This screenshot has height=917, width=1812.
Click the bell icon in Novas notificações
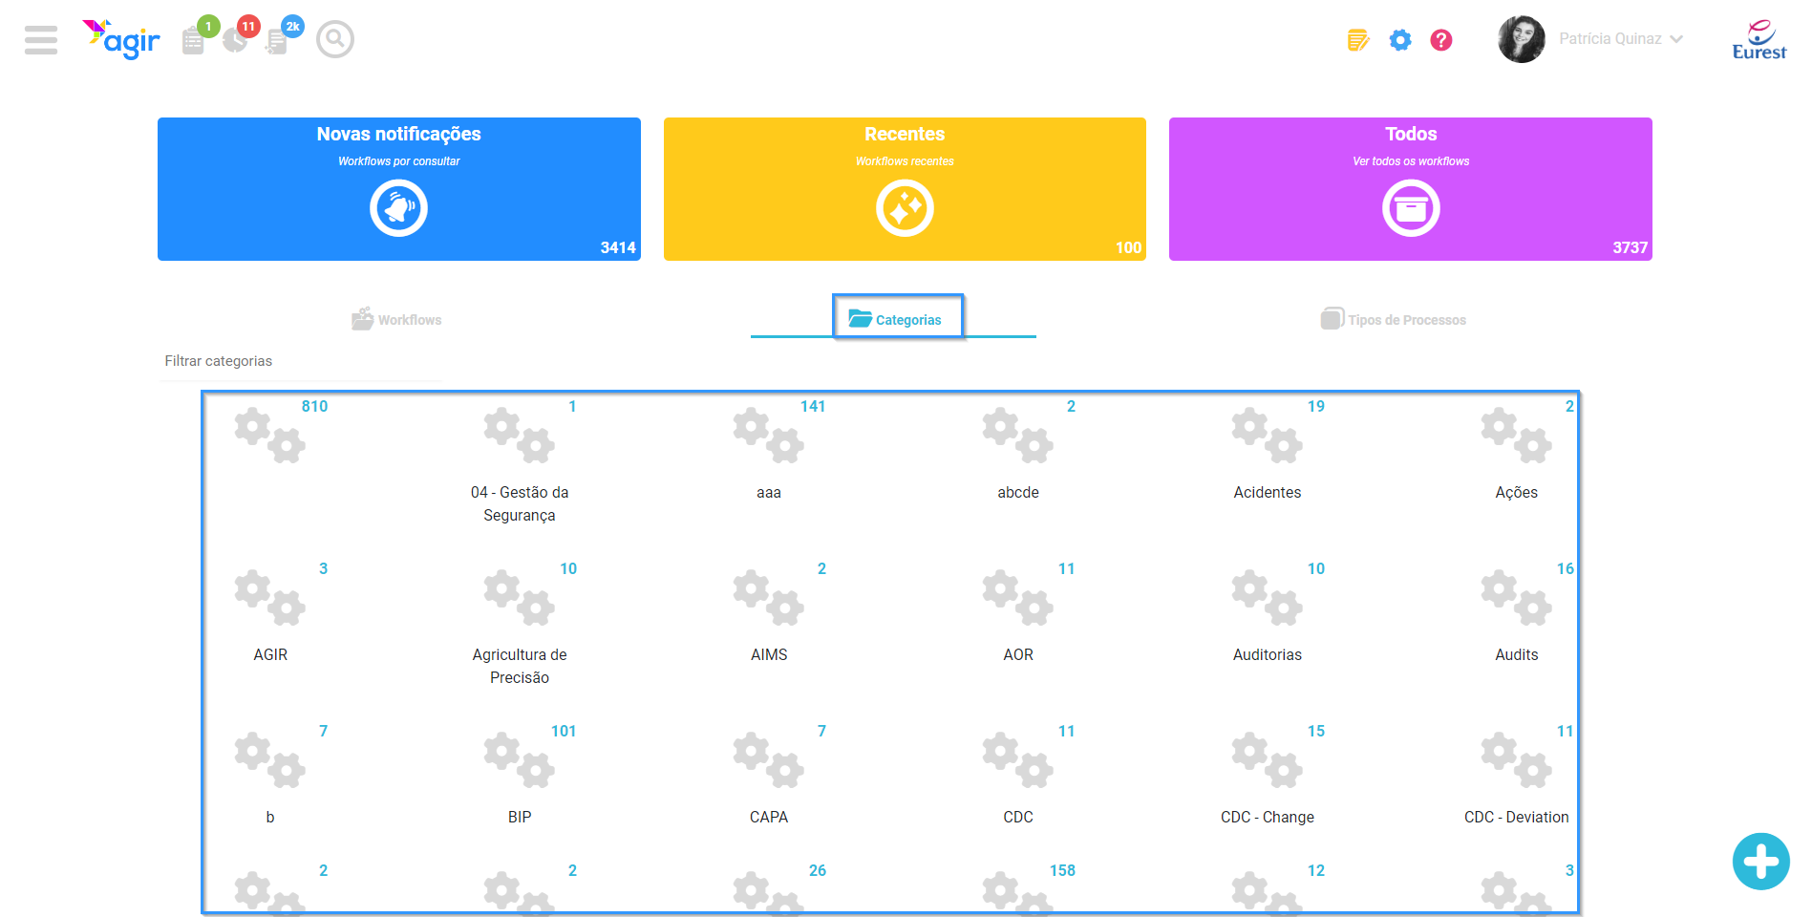399,208
